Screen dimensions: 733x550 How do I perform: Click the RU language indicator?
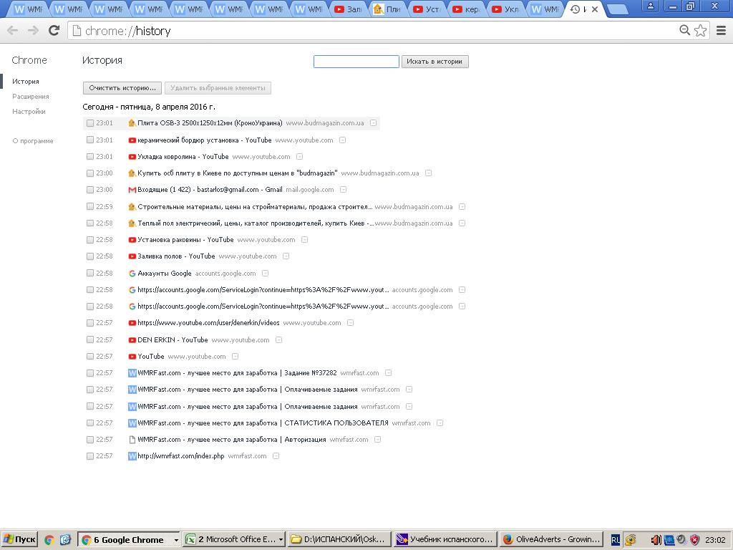tap(615, 540)
